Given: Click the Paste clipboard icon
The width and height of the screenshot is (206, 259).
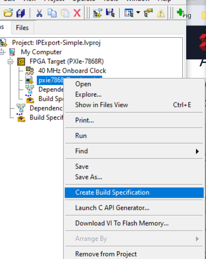Looking at the screenshot, I should [x=65, y=13].
